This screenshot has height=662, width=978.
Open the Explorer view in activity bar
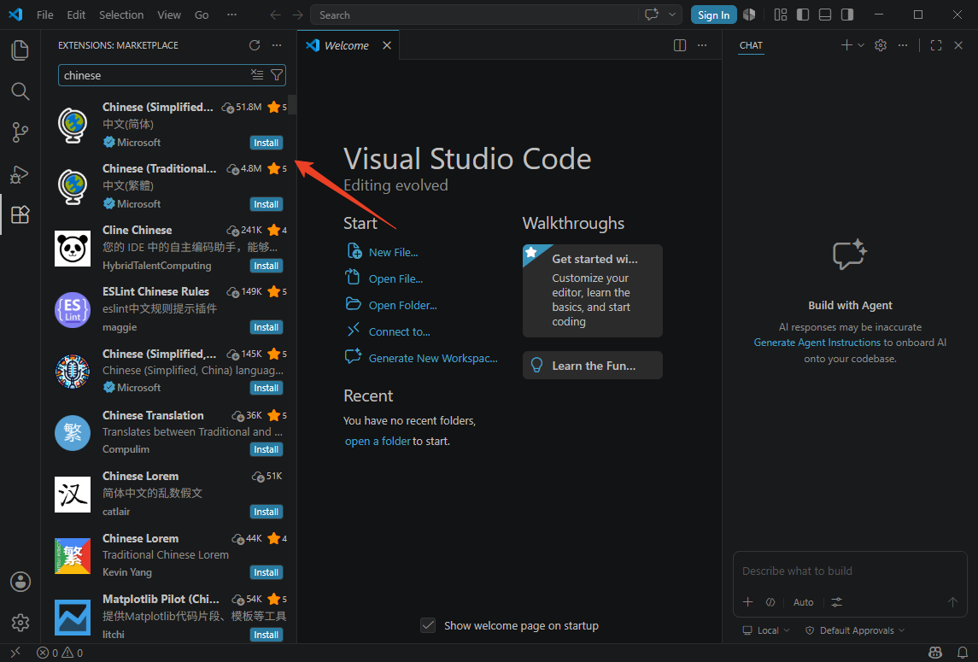(x=20, y=50)
